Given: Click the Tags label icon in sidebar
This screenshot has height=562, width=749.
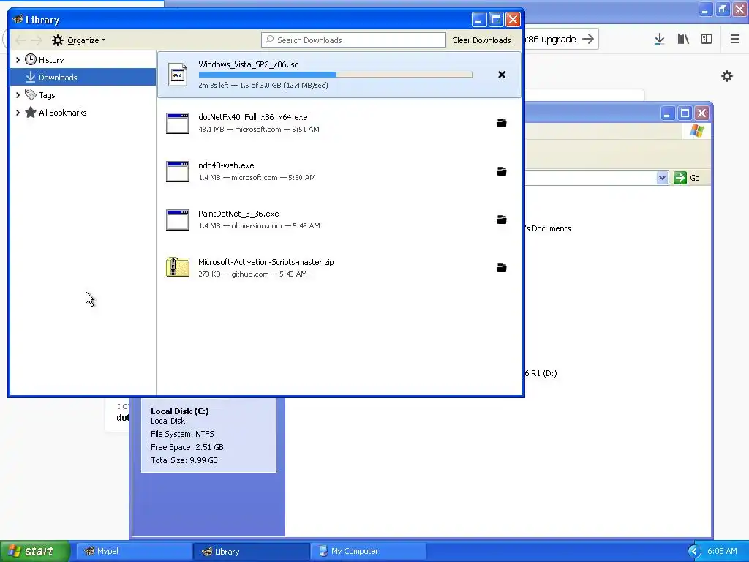Looking at the screenshot, I should click(x=31, y=94).
